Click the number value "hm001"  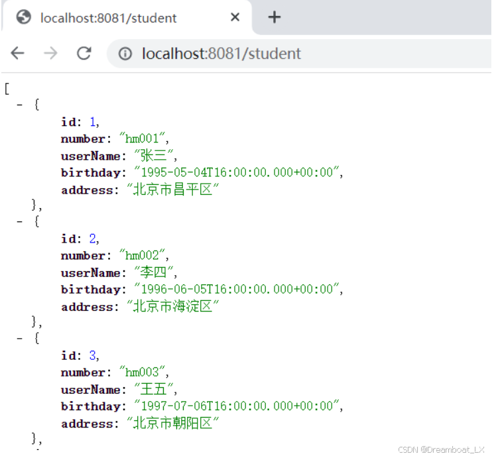[142, 139]
